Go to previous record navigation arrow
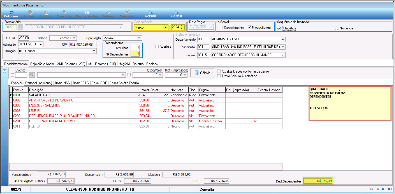 [378, 189]
